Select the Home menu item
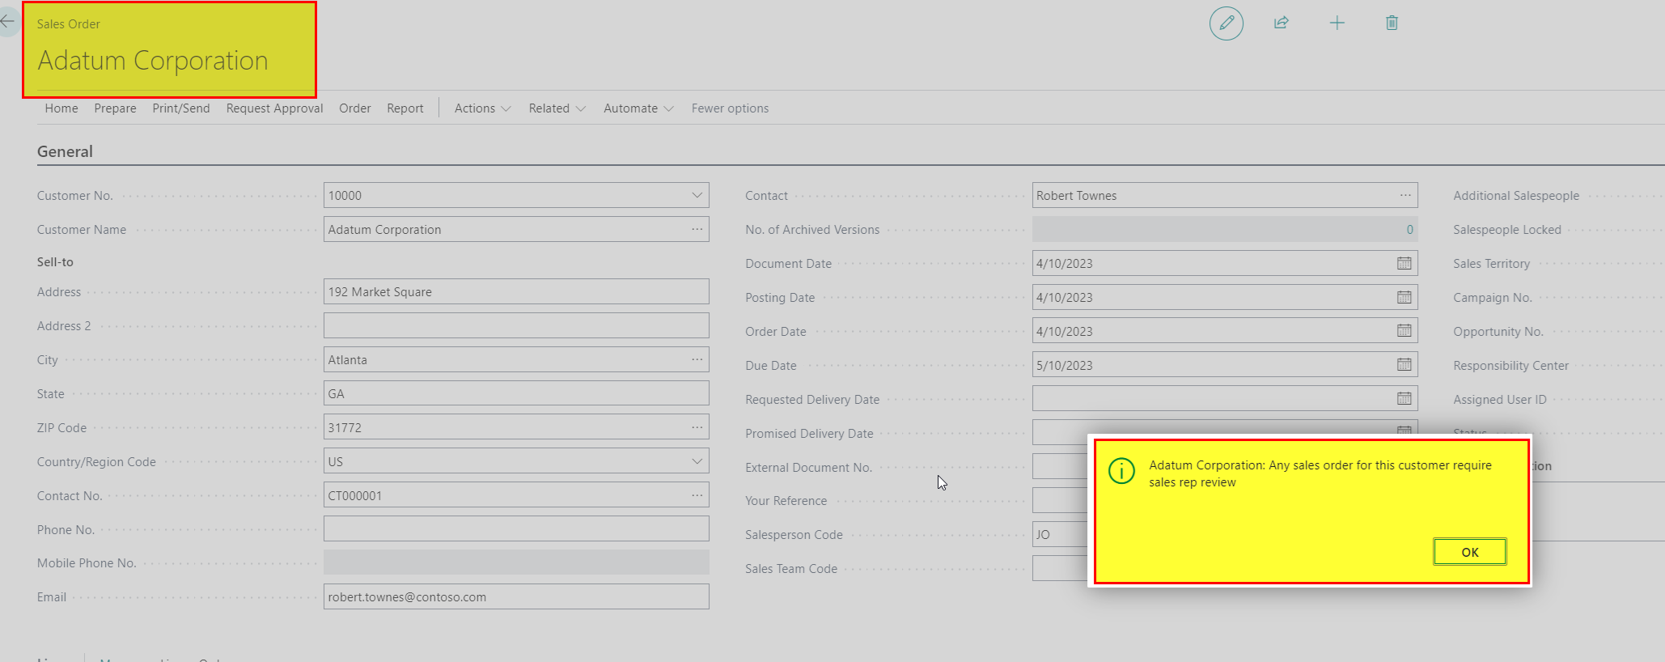1665x662 pixels. tap(61, 108)
